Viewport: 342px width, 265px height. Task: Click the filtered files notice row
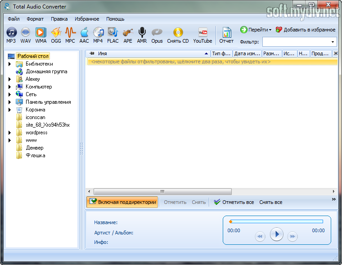211,62
